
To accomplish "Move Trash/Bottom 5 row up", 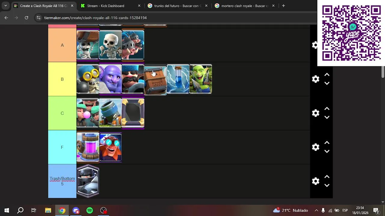I will point(327,177).
